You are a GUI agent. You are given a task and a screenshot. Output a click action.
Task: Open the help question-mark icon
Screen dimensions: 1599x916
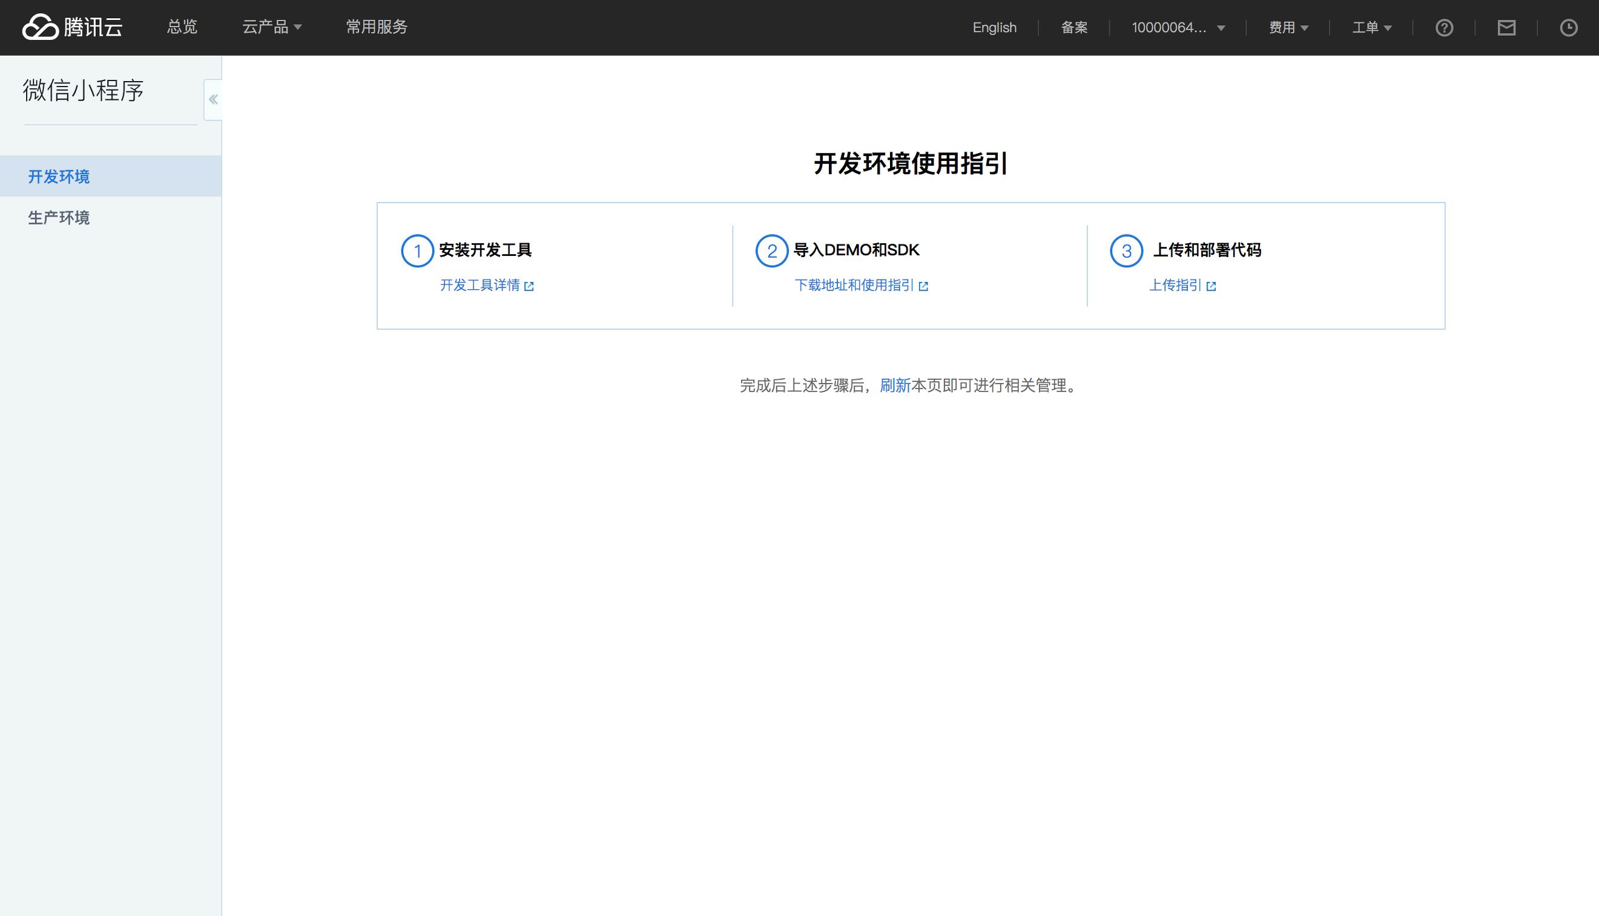pos(1444,27)
